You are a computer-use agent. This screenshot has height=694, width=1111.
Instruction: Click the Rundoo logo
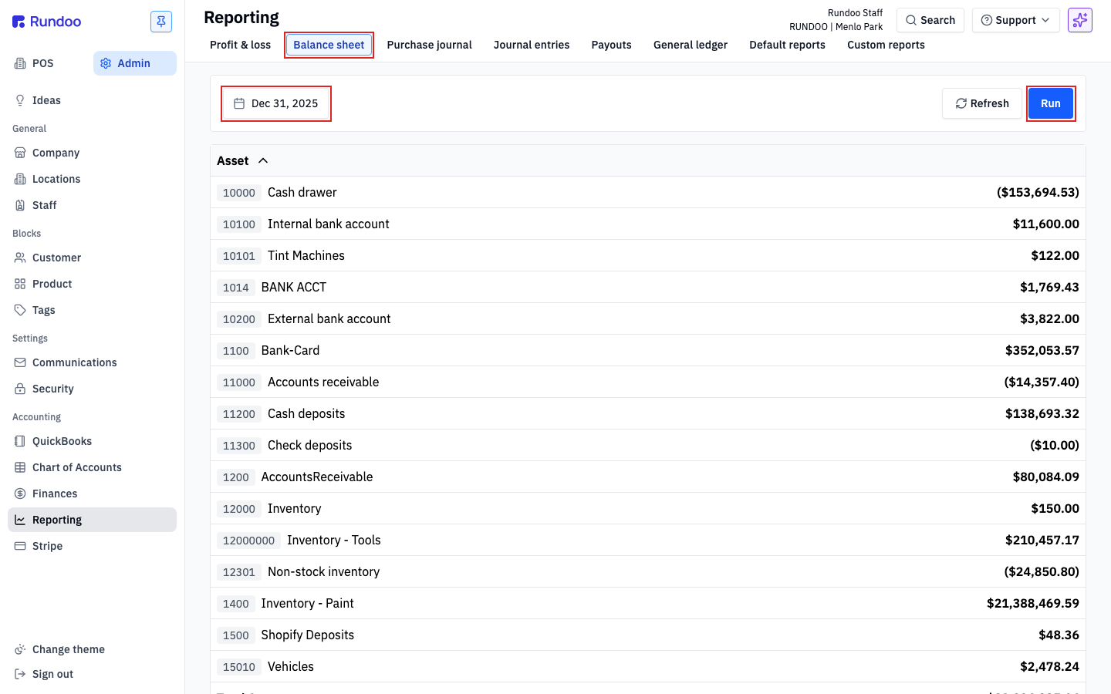pyautogui.click(x=46, y=22)
